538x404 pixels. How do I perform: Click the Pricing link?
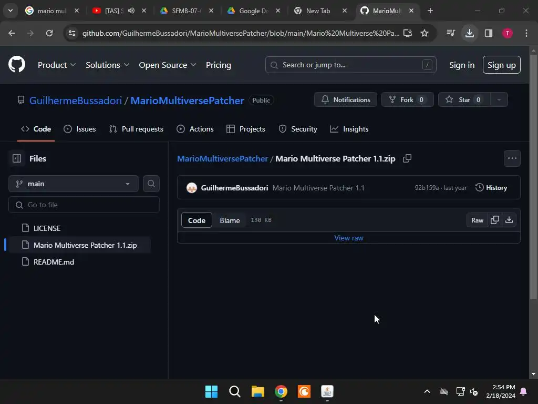click(x=218, y=65)
